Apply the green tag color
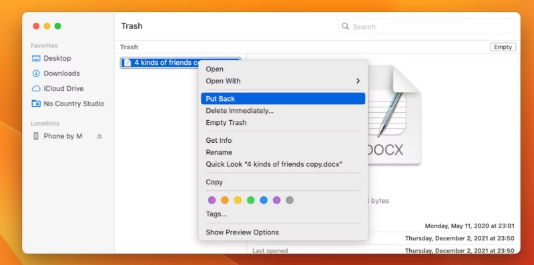The height and width of the screenshot is (265, 534). click(x=251, y=200)
